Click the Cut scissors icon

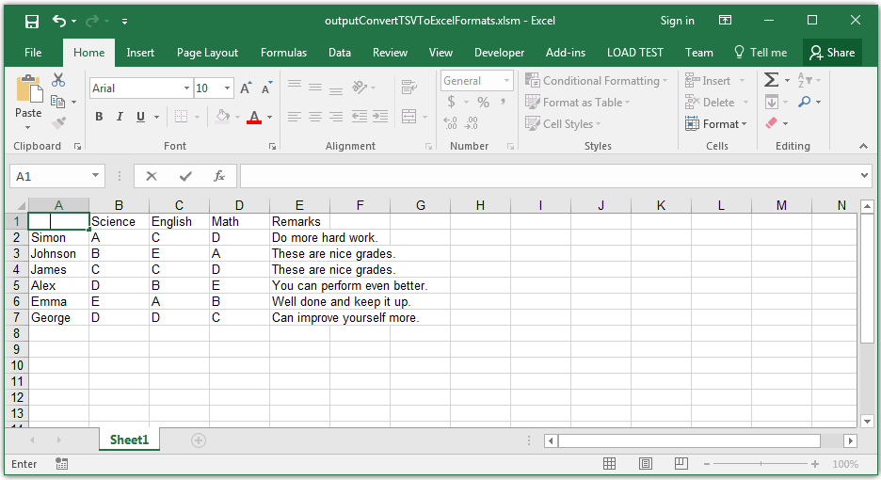[58, 80]
